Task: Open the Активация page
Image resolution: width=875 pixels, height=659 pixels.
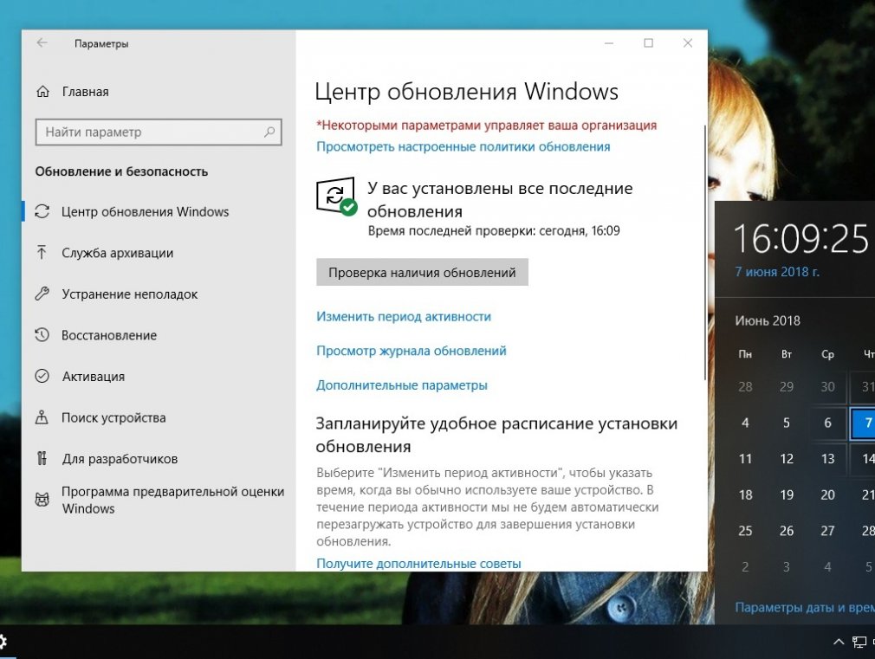Action: click(x=159, y=377)
